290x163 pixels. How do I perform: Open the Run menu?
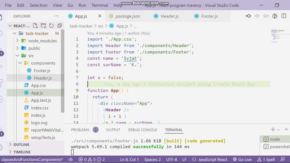coord(82,5)
